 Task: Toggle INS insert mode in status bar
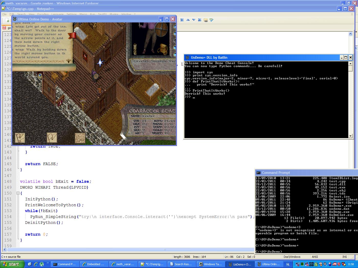pos(345,257)
